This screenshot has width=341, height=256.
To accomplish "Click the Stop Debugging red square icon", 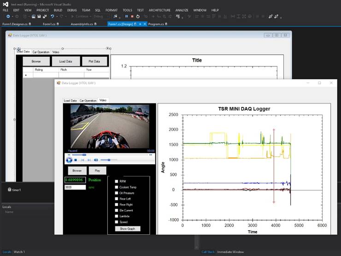I will coord(132,16).
